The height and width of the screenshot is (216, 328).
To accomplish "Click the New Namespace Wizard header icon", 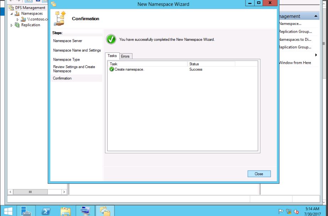I will 60,18.
